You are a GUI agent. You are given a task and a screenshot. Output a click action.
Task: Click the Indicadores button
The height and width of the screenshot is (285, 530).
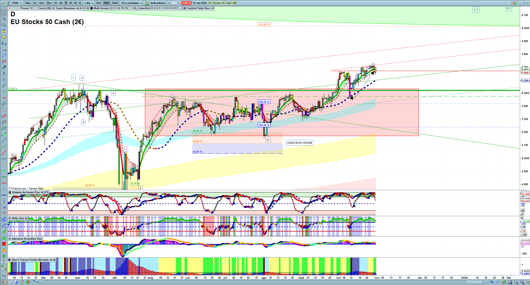[x=157, y=3]
